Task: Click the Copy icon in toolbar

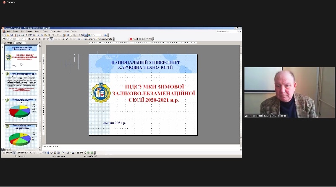Action: (42, 35)
